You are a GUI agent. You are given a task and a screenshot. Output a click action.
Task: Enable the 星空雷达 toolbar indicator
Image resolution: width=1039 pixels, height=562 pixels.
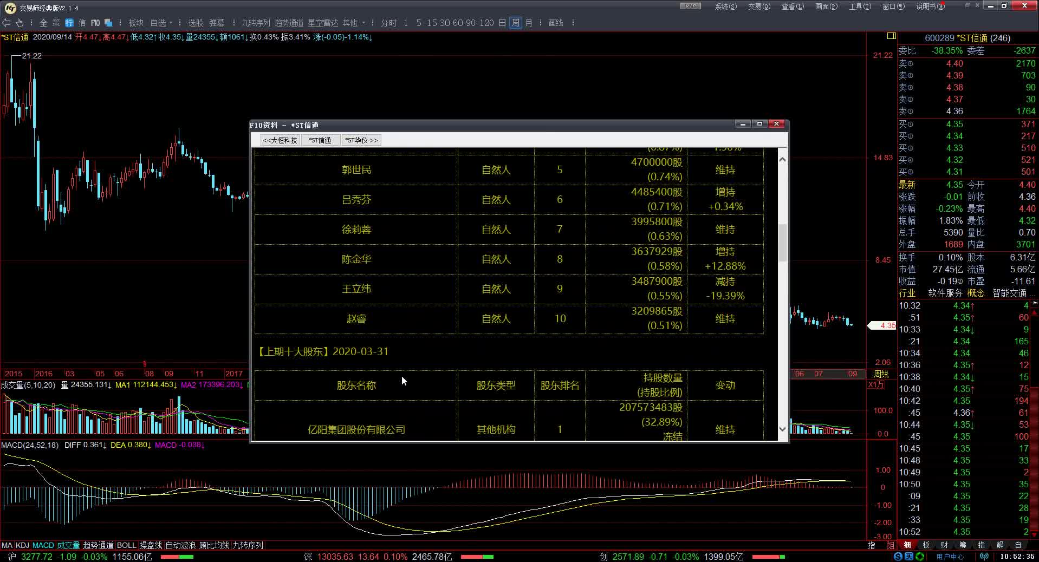[323, 23]
